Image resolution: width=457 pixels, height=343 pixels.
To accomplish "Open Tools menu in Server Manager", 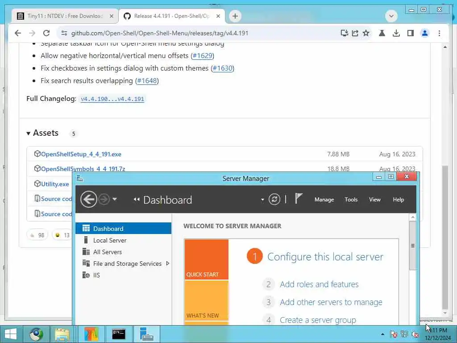I will click(x=351, y=200).
